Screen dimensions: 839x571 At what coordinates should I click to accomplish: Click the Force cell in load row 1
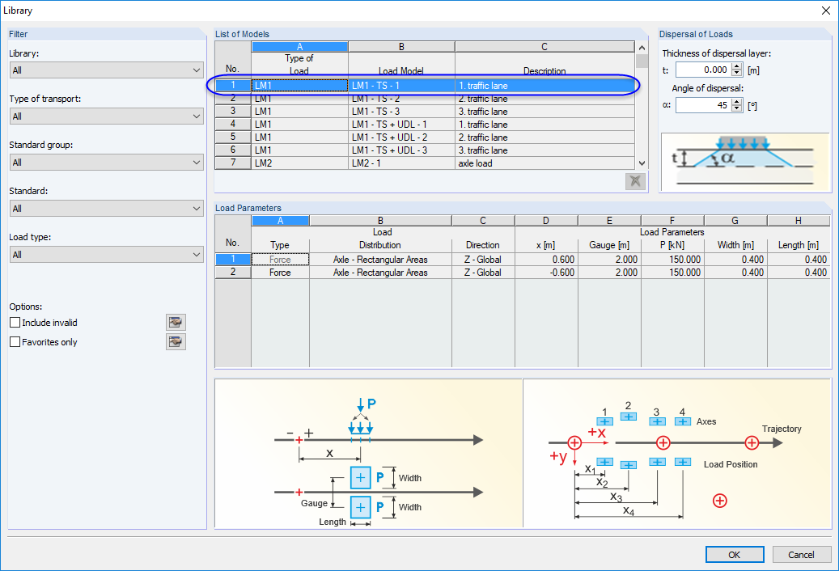pos(280,260)
